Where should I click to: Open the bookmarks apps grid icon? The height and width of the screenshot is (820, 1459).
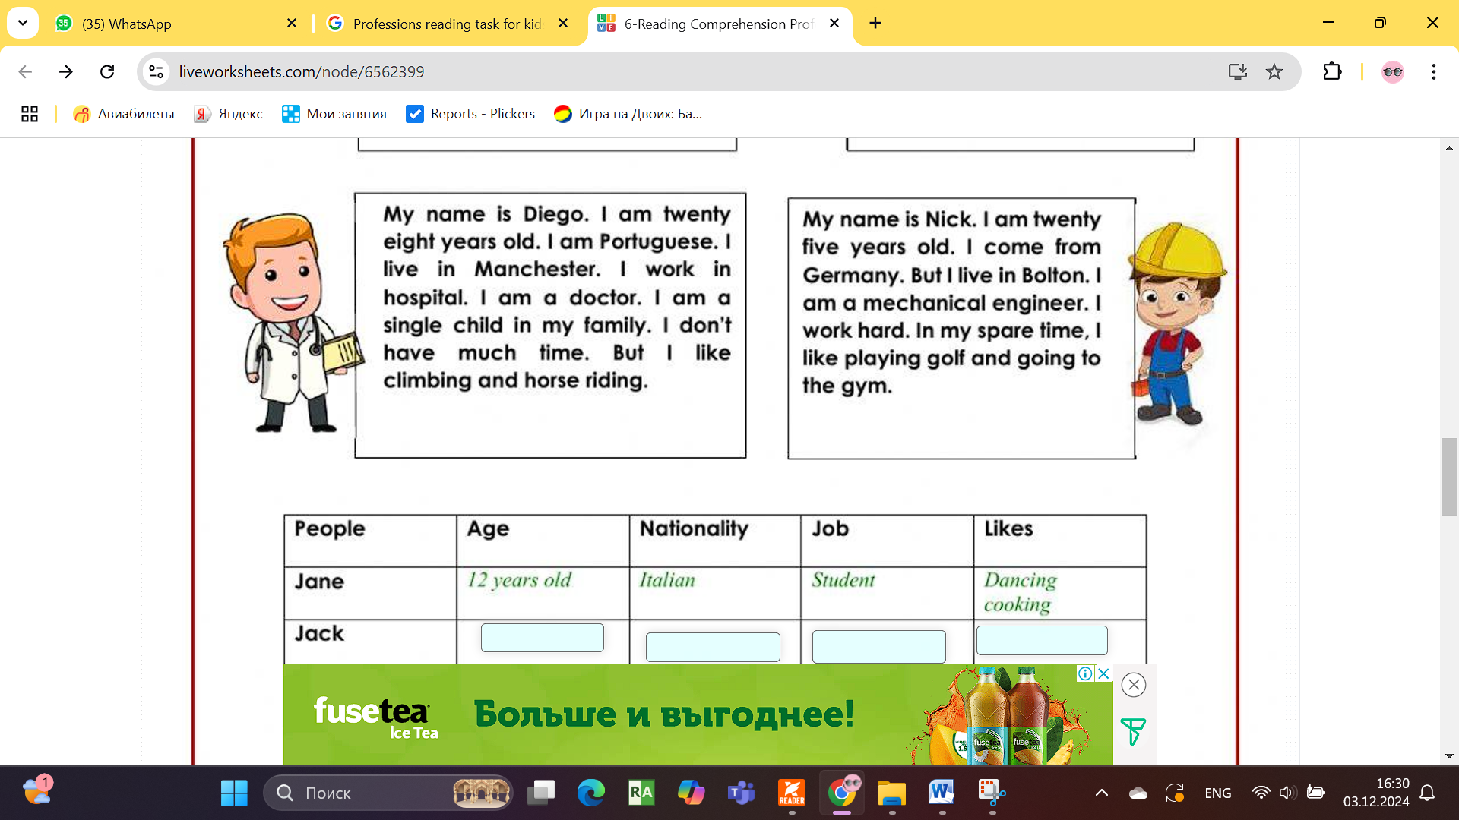(x=30, y=114)
